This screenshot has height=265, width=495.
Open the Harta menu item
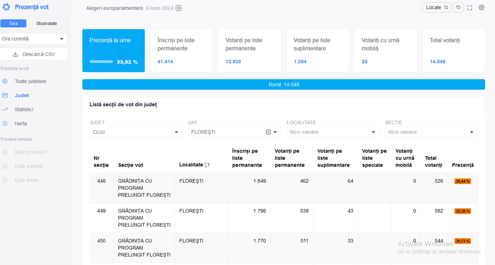pyautogui.click(x=21, y=124)
